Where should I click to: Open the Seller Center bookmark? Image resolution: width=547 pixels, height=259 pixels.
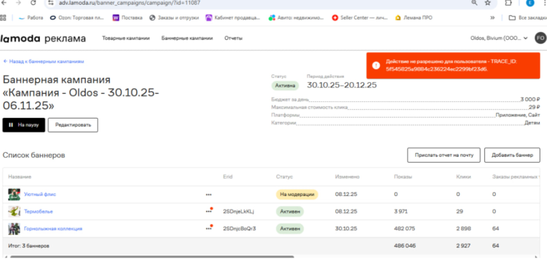click(360, 18)
